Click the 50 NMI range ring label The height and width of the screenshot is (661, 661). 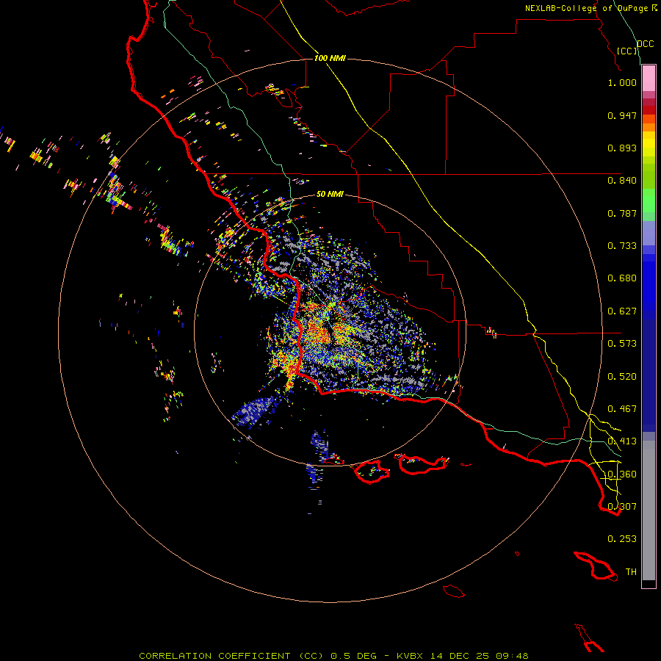[330, 194]
